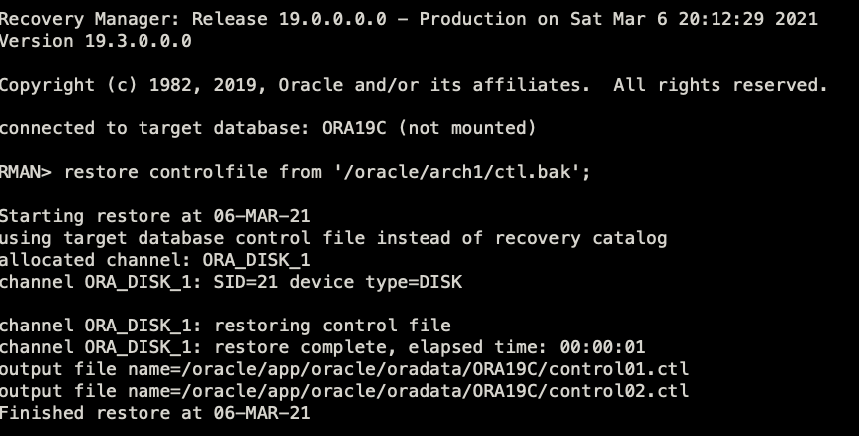Click the 'Starting restore at 06-MAR-21' line
Viewport: 859px width, 436px height.
154,216
